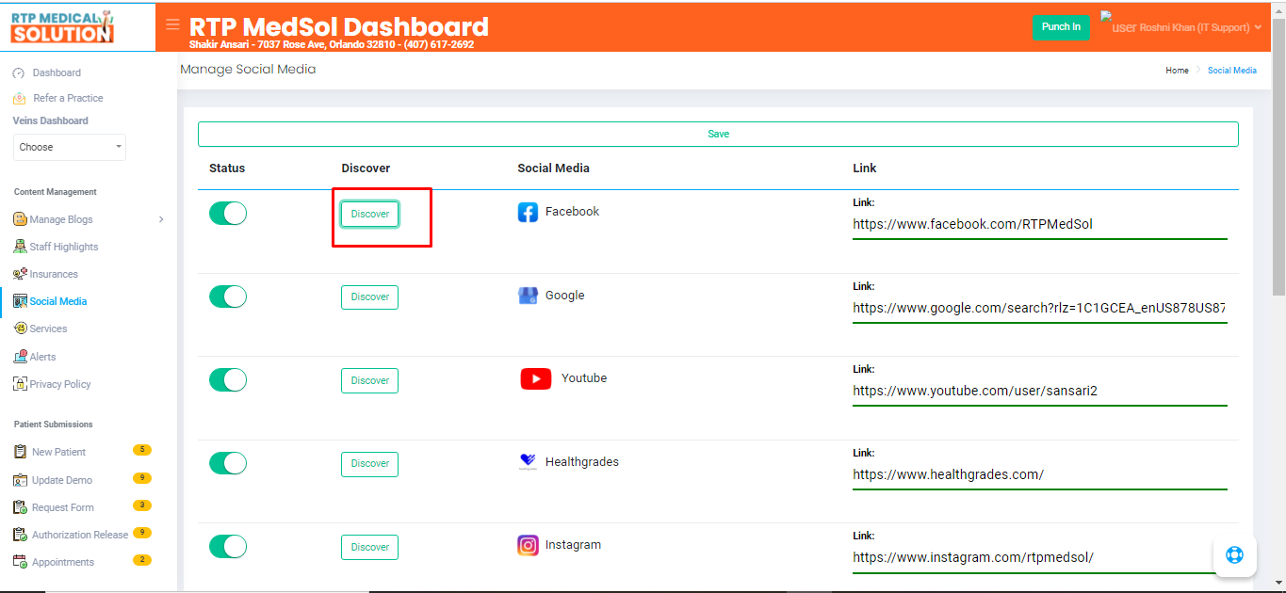The width and height of the screenshot is (1286, 593).
Task: Click the Authorization Release icon
Action: 21,535
